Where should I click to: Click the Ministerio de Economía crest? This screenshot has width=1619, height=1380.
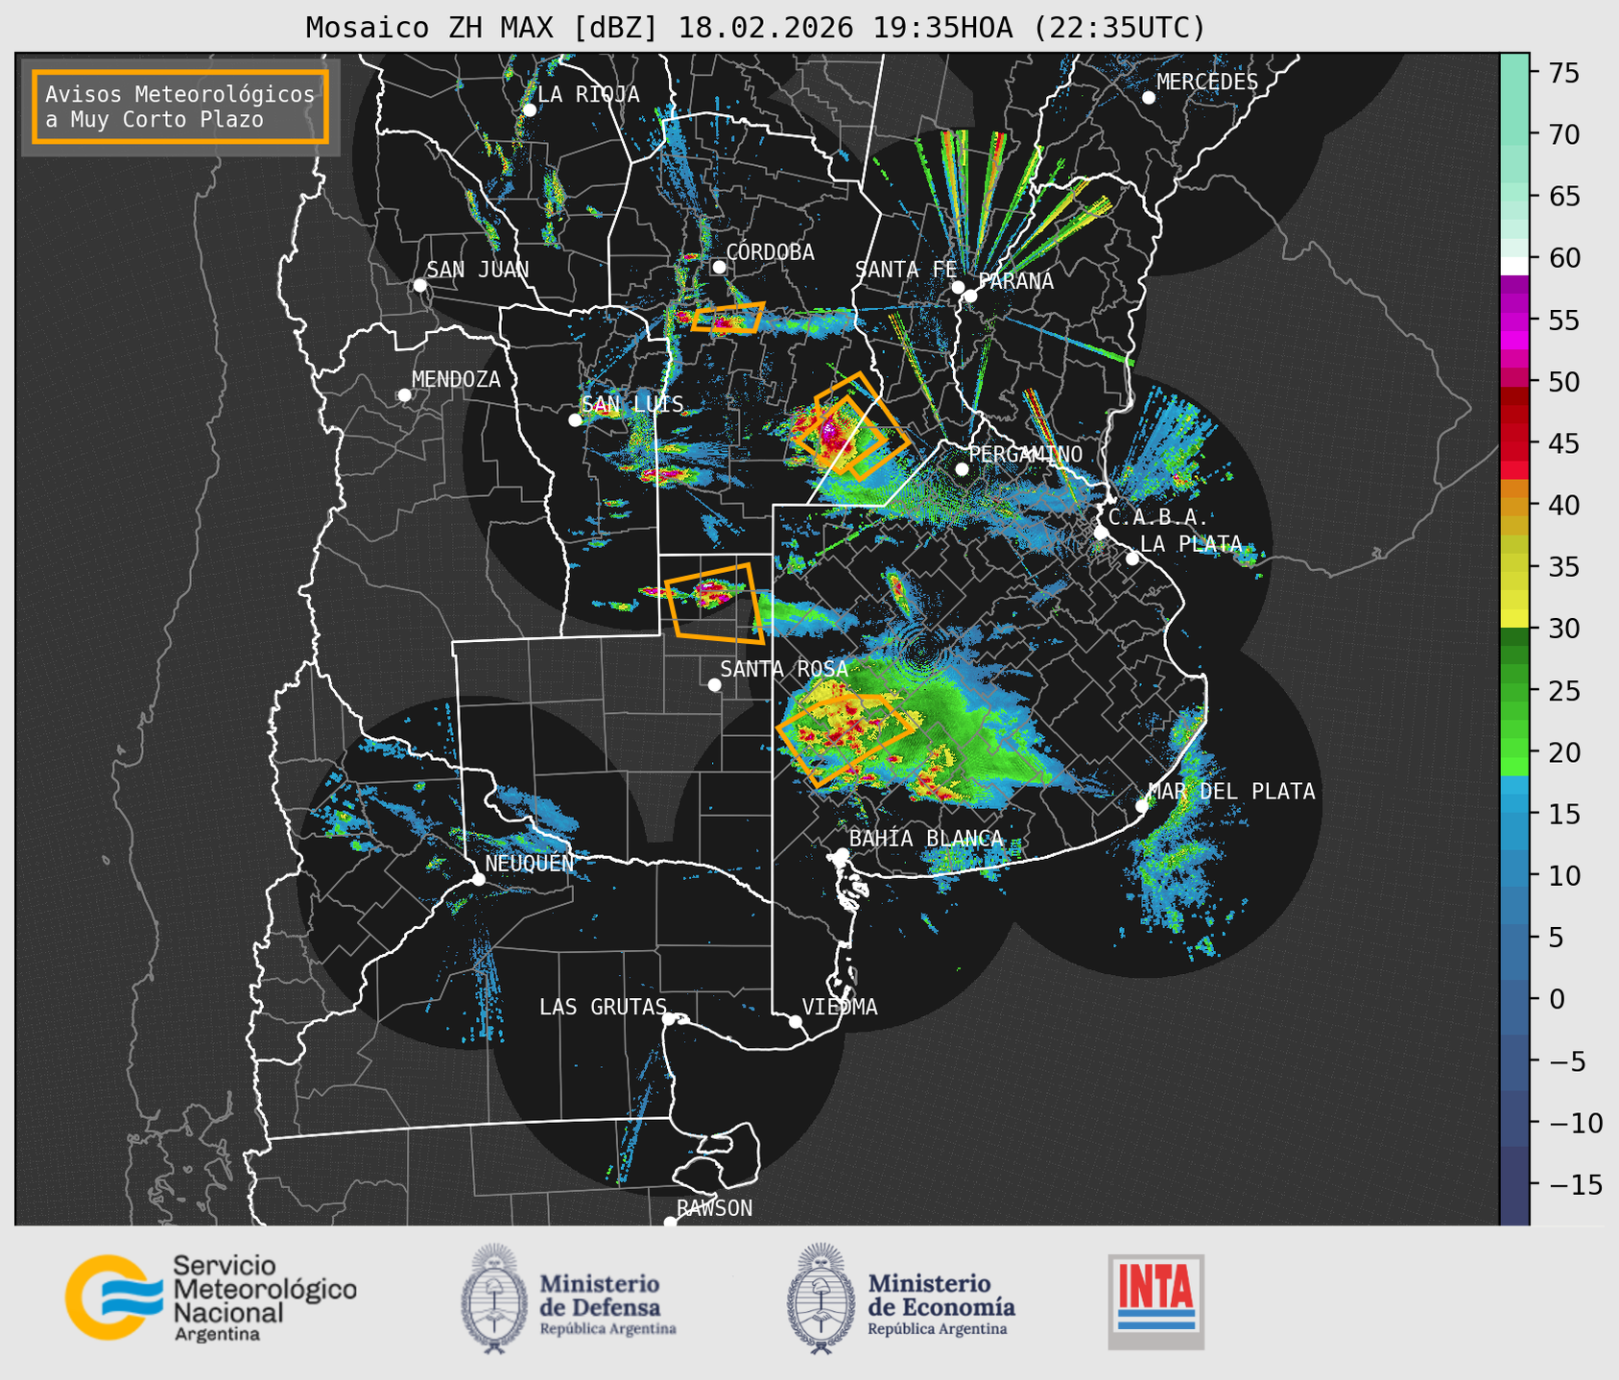tap(821, 1297)
